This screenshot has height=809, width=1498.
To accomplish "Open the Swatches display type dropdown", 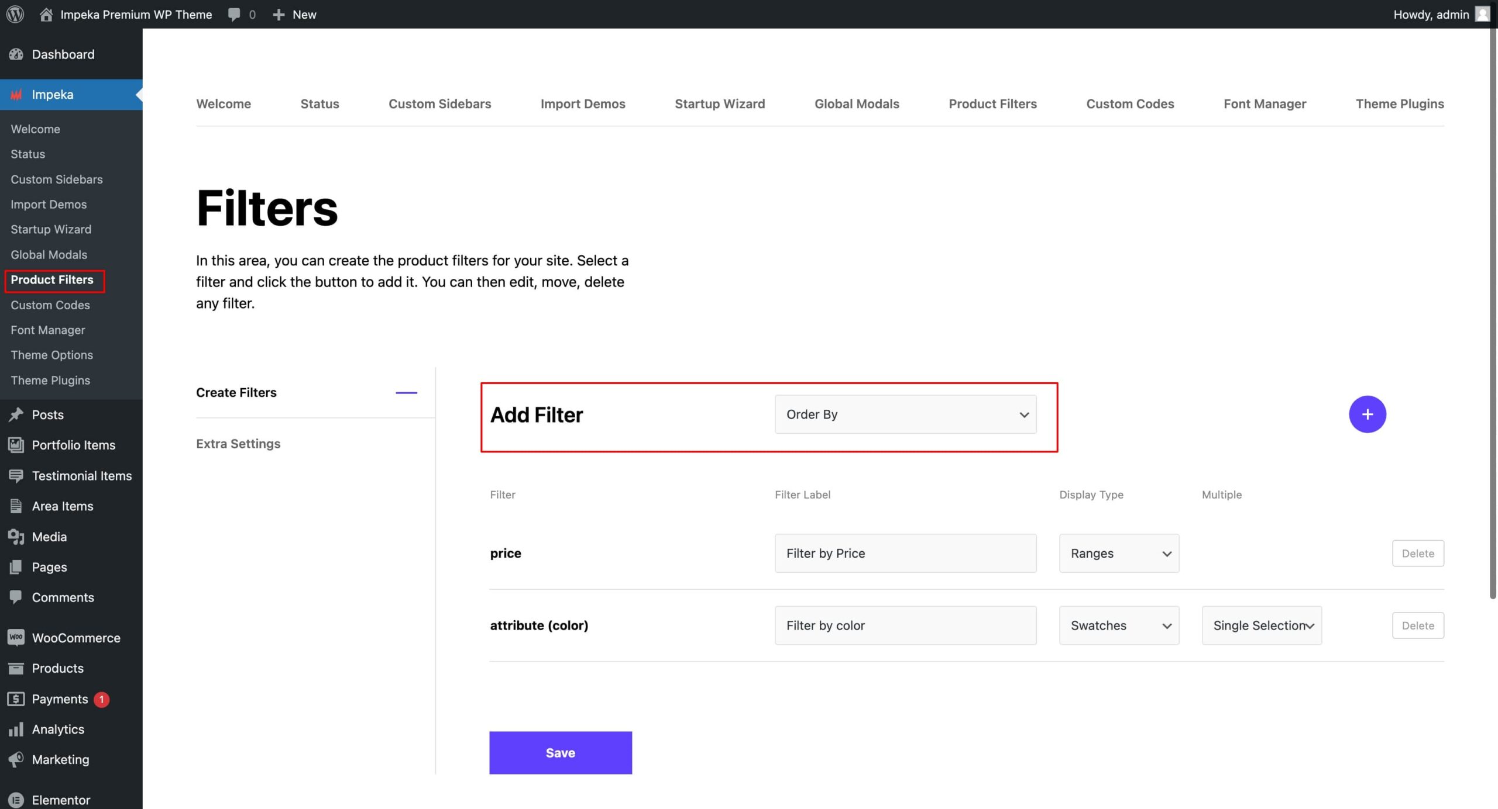I will [x=1118, y=625].
